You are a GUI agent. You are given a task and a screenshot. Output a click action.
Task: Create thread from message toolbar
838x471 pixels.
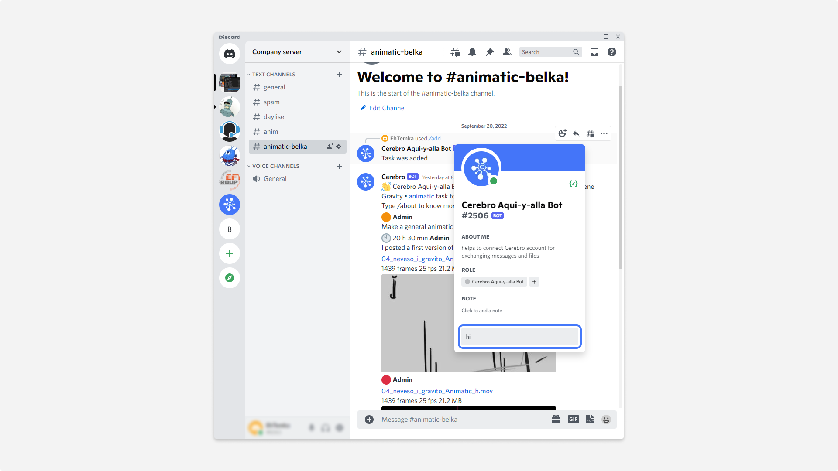[x=590, y=133]
